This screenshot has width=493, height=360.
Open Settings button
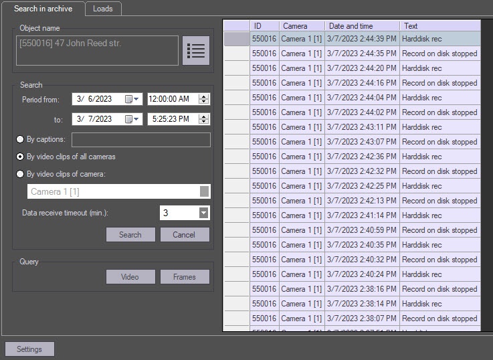[29, 349]
